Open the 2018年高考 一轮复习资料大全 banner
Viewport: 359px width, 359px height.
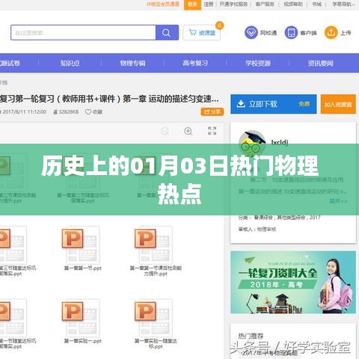pos(293,282)
